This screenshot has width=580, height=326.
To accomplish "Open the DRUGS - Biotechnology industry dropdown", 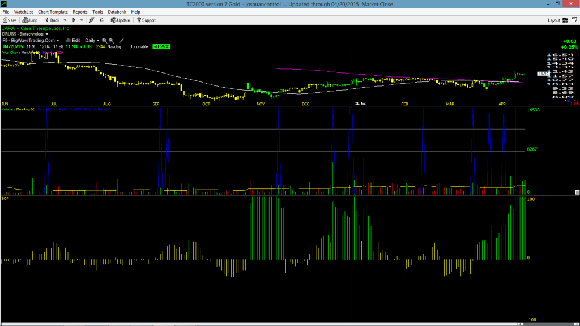I will (x=25, y=34).
